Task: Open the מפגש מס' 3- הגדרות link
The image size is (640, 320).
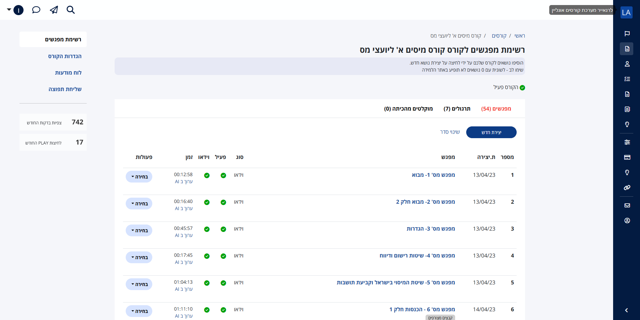Action: pyautogui.click(x=431, y=229)
